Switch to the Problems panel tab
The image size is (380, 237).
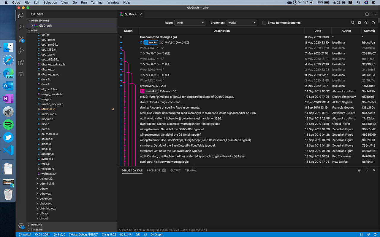pos(156,170)
